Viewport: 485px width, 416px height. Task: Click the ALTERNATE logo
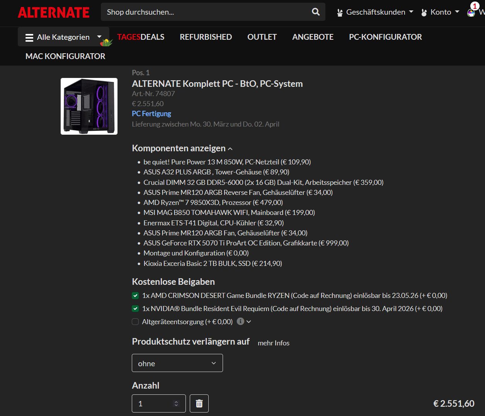pyautogui.click(x=54, y=12)
